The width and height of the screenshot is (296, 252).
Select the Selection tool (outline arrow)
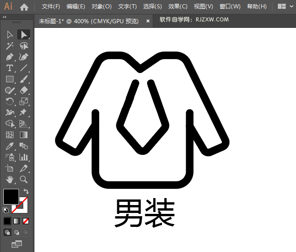coord(10,35)
